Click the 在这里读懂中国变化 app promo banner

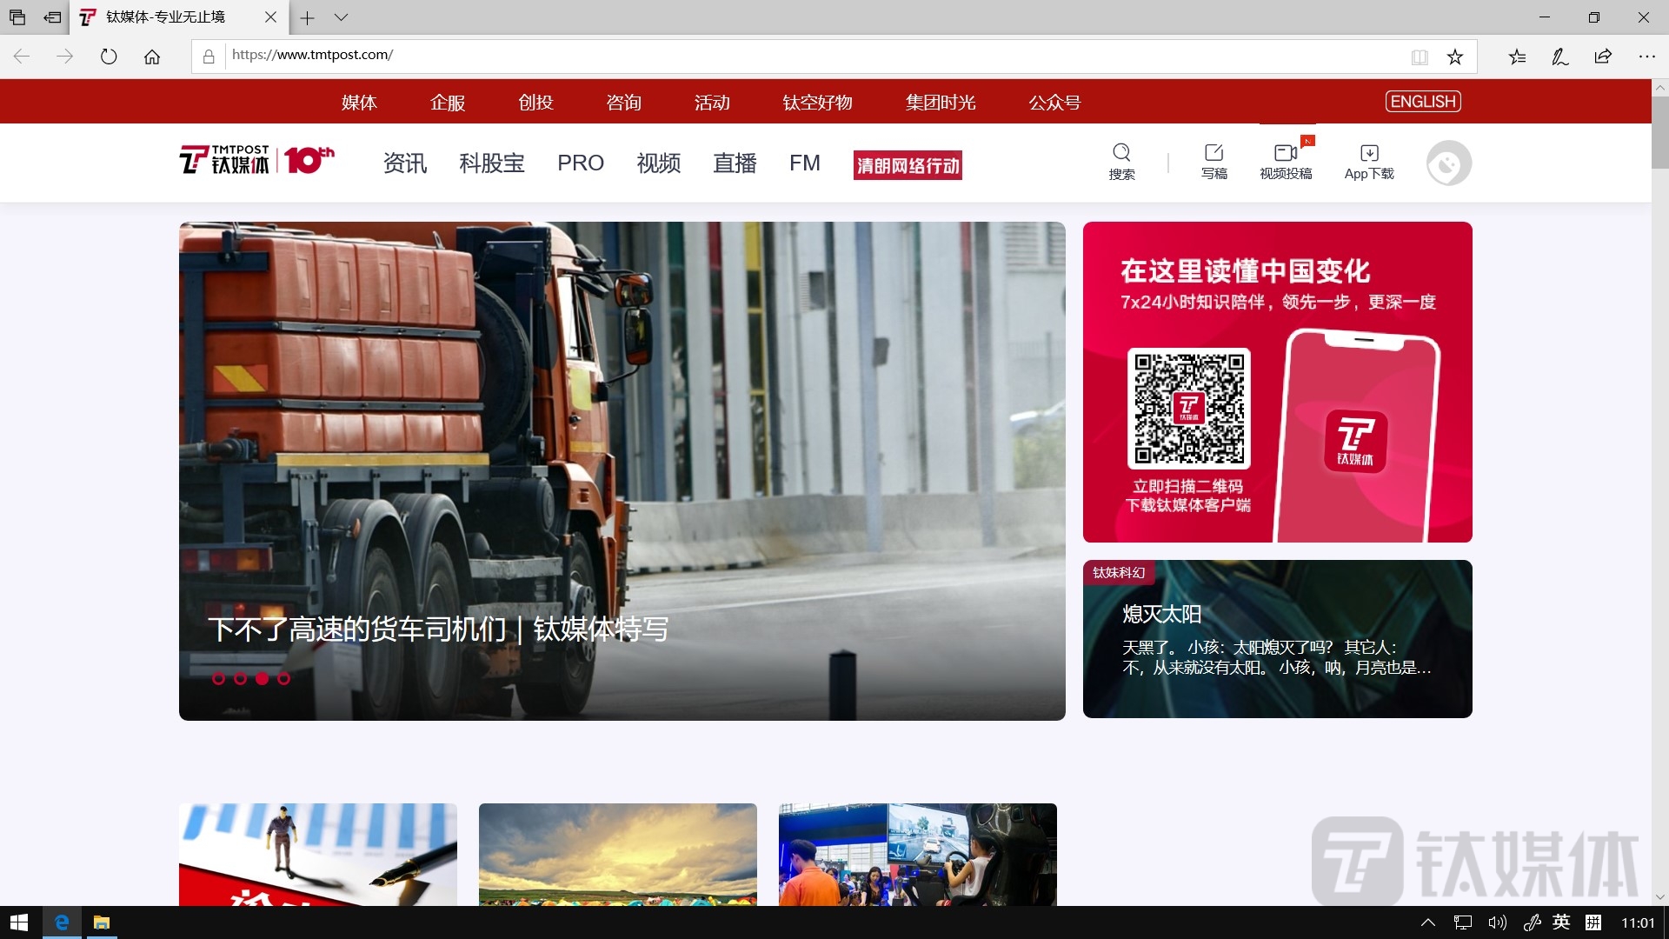pos(1277,382)
